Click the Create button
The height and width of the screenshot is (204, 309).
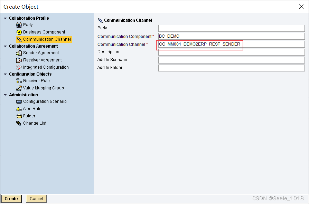point(11,199)
